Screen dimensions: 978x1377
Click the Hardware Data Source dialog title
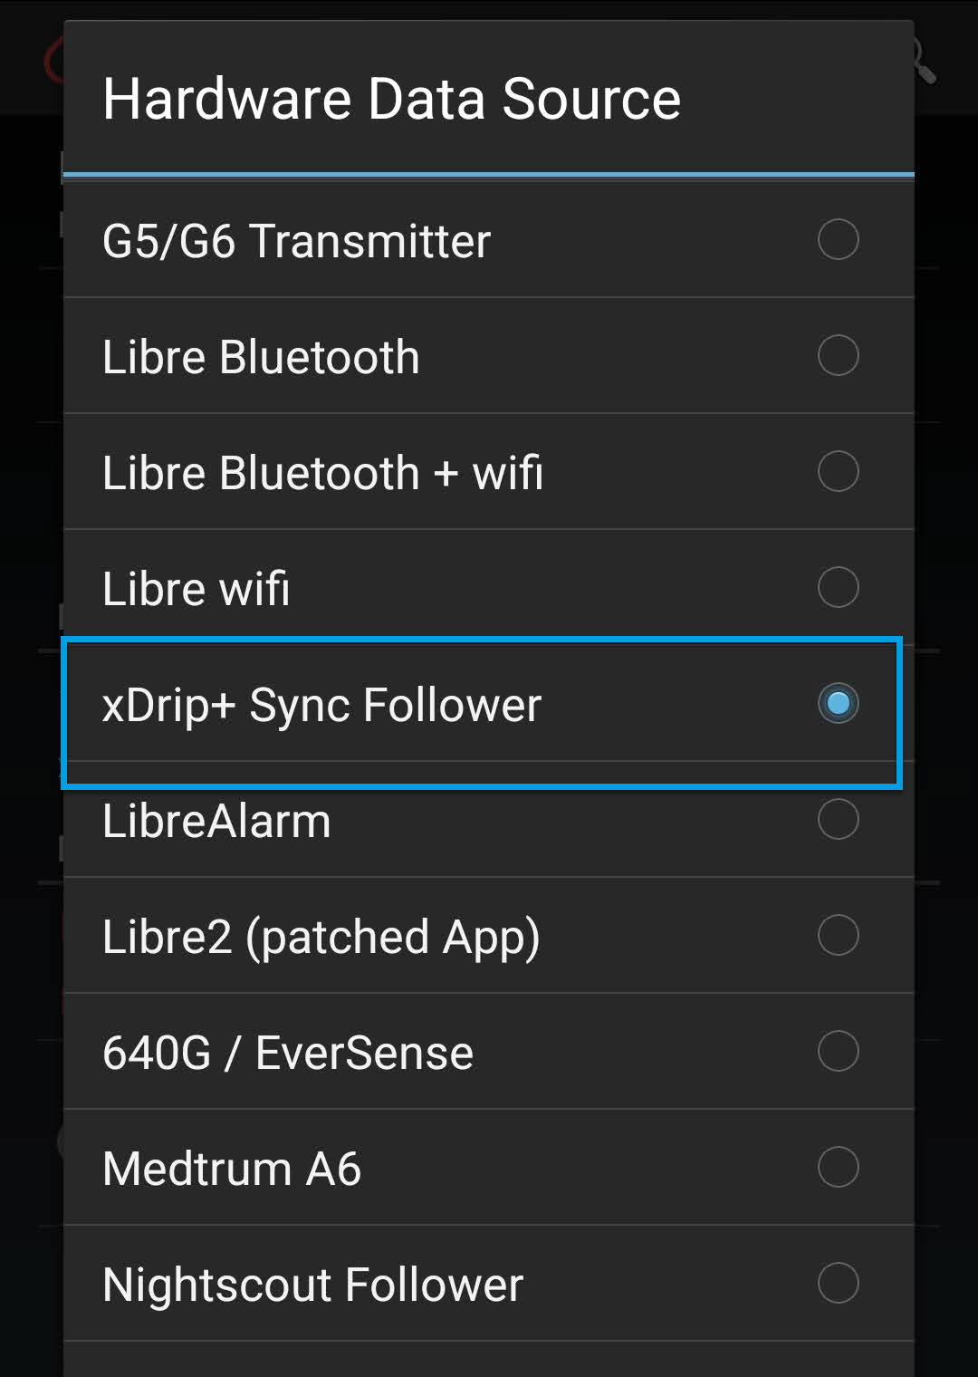pyautogui.click(x=392, y=98)
